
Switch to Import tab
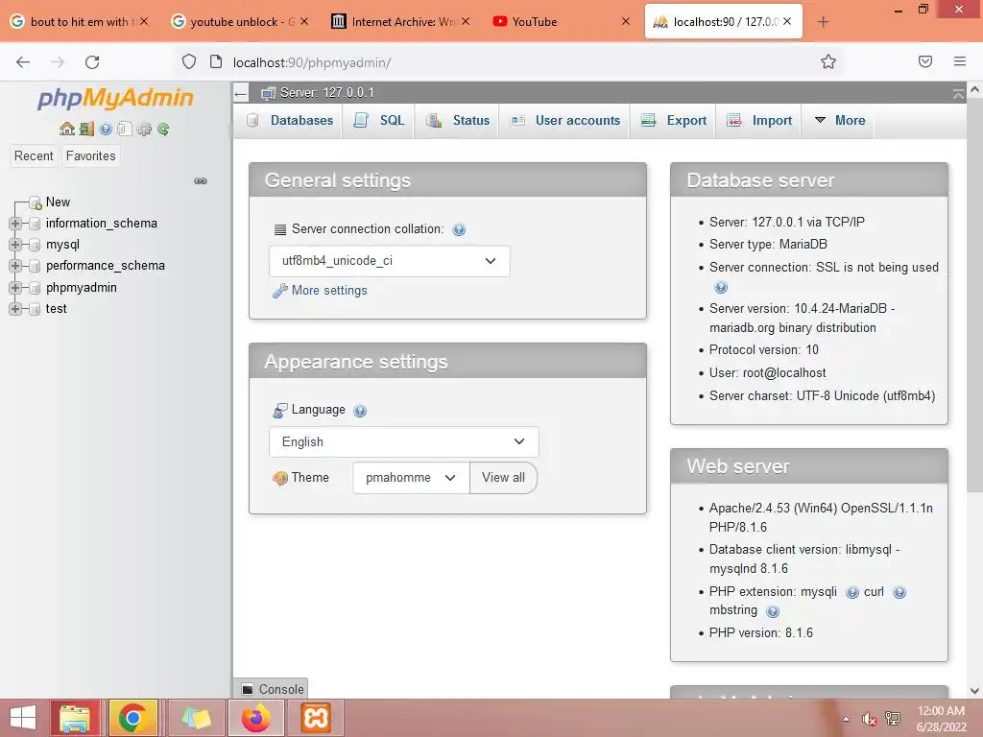[759, 120]
